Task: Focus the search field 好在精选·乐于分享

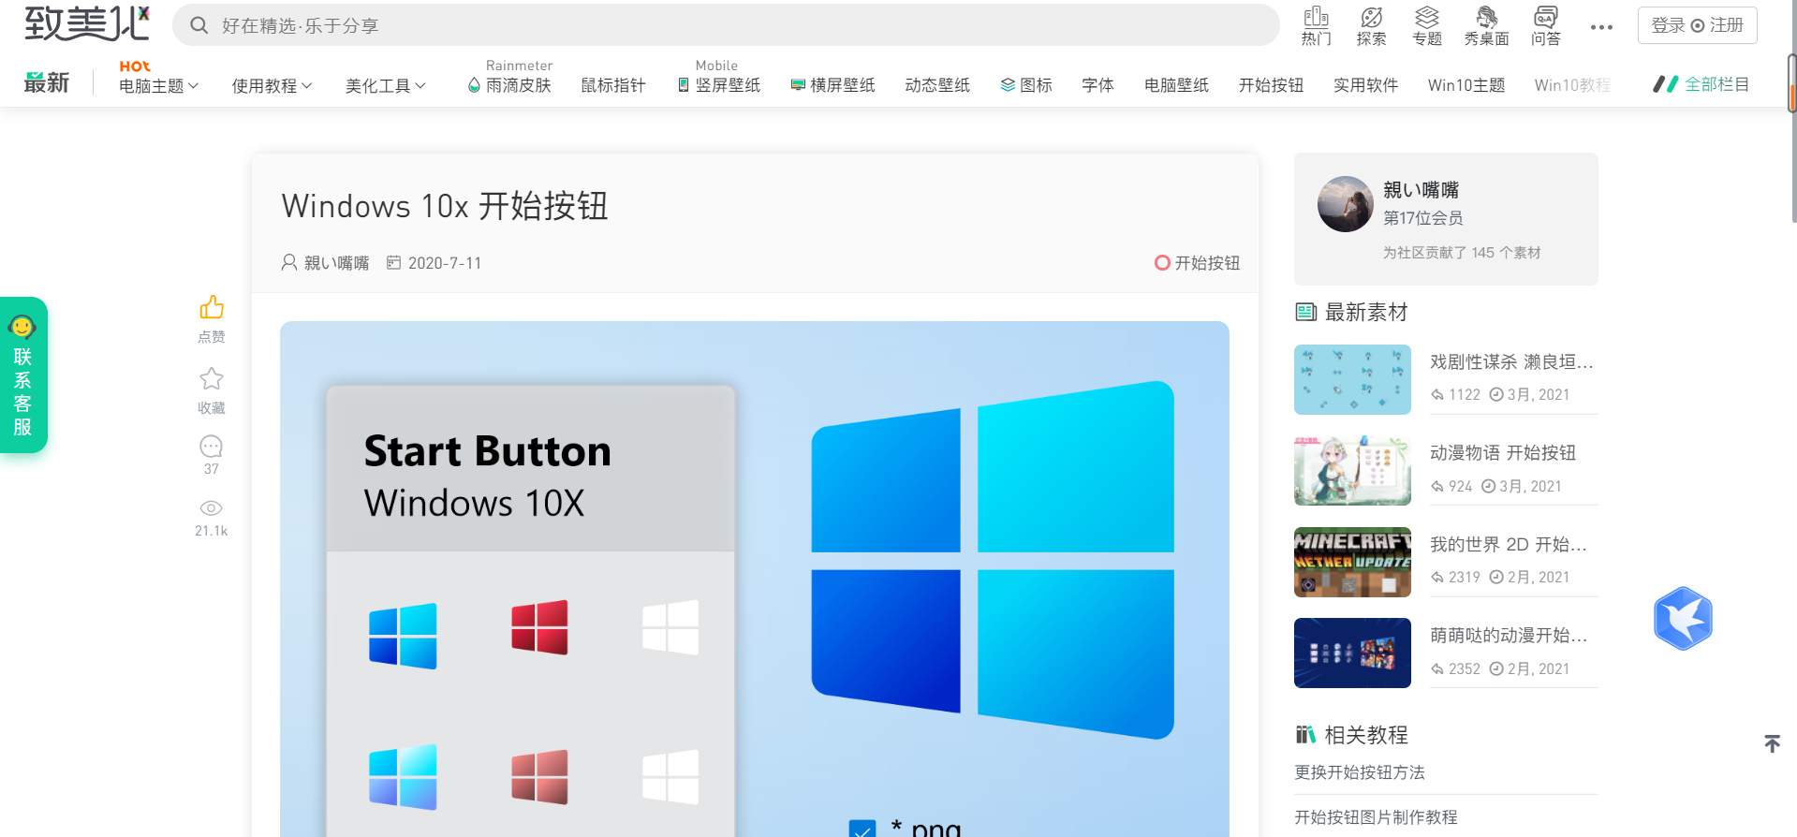Action: (x=726, y=25)
